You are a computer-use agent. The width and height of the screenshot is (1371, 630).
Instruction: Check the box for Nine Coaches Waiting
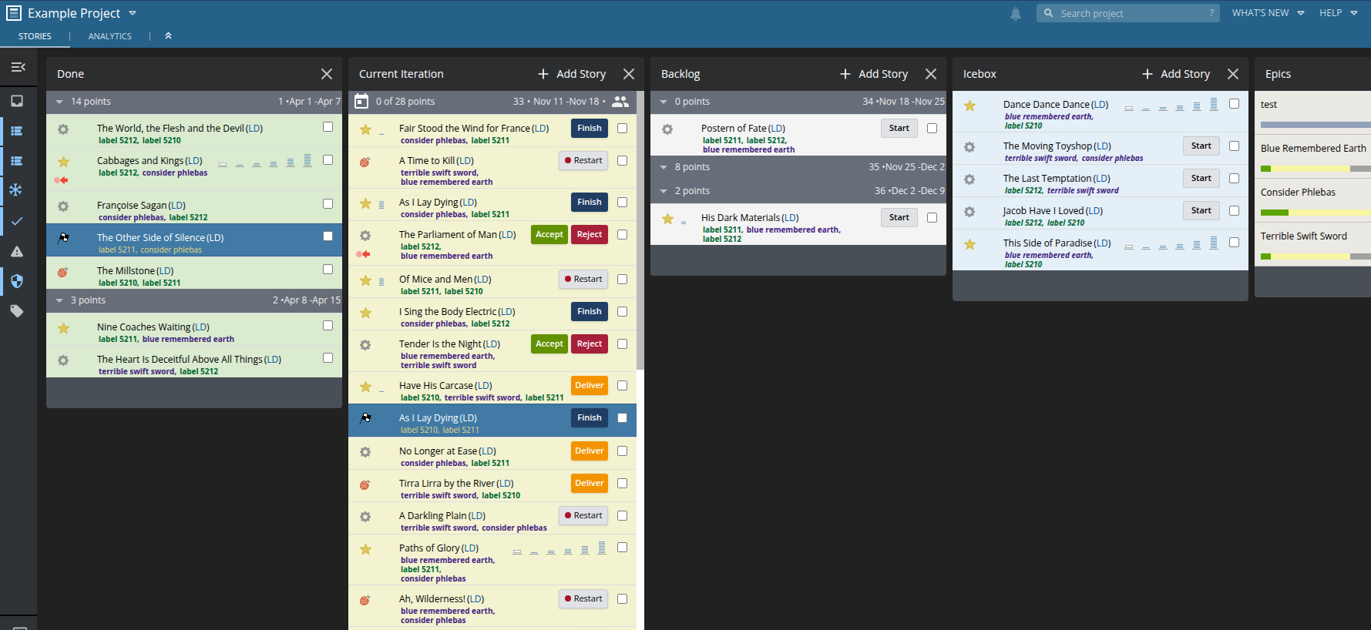coord(328,326)
